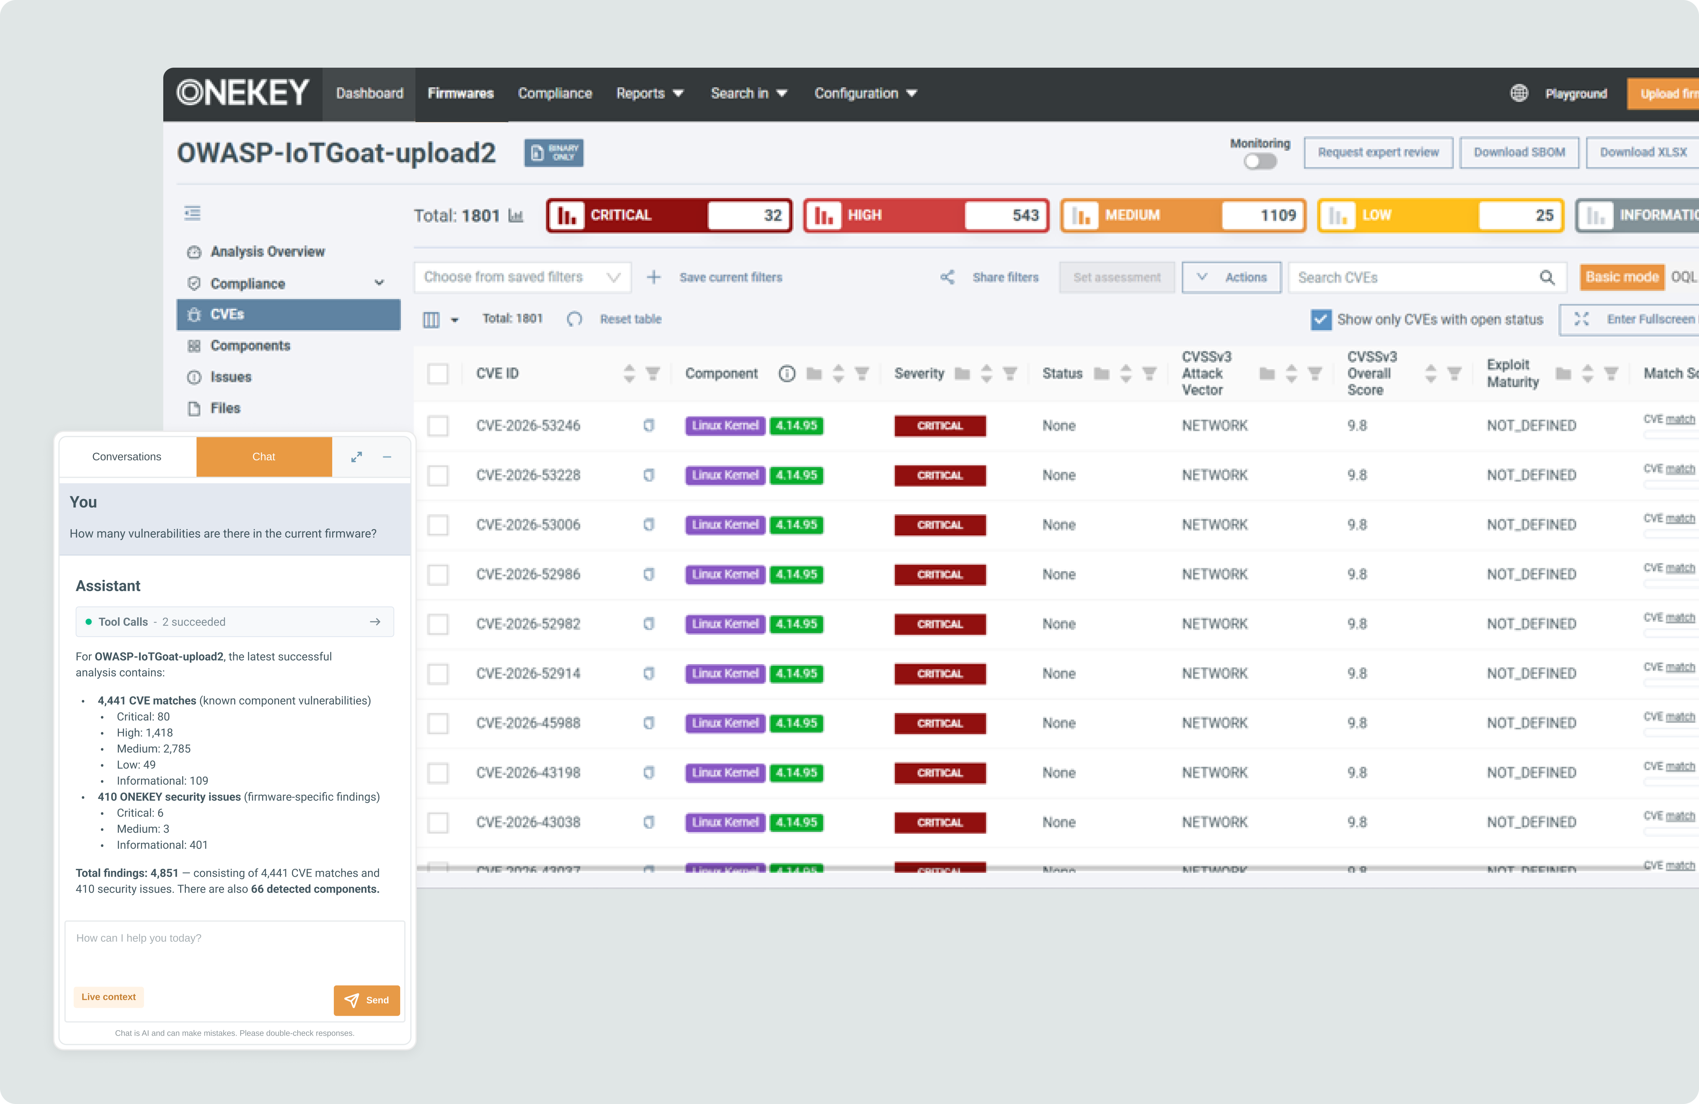Minimize the chat panel
The width and height of the screenshot is (1699, 1104).
[387, 457]
